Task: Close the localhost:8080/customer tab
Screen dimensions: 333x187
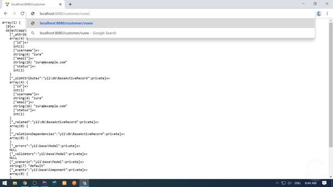Action: (x=60, y=4)
